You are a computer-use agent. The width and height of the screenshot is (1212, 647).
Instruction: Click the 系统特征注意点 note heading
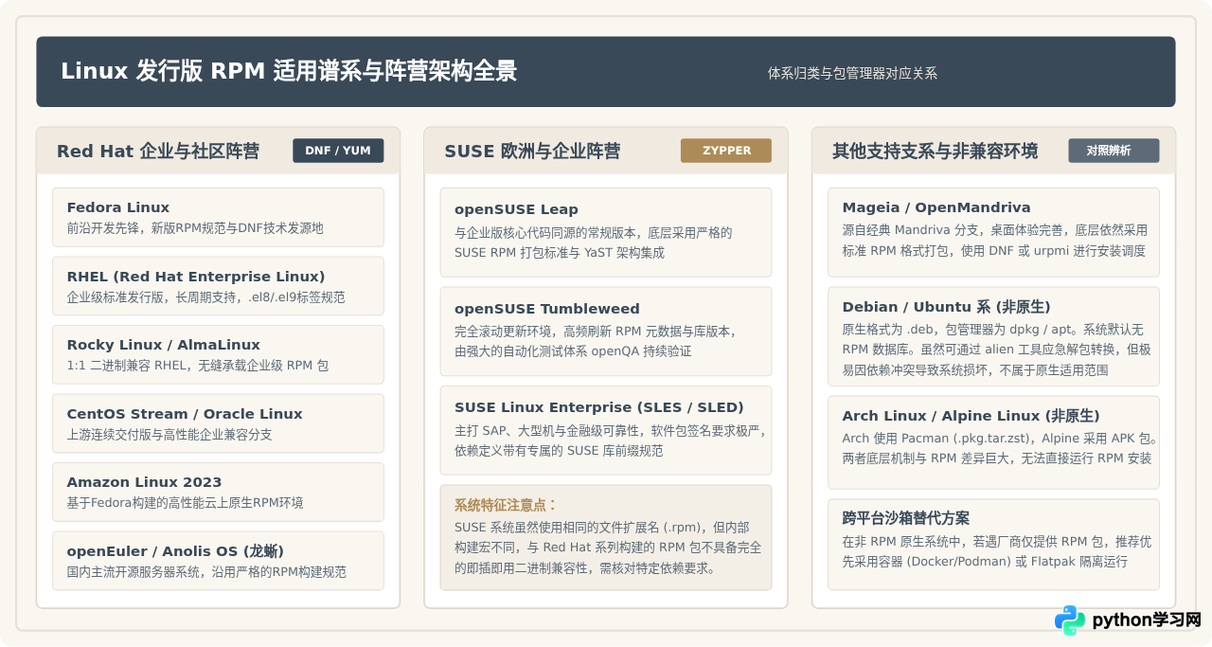(x=507, y=505)
